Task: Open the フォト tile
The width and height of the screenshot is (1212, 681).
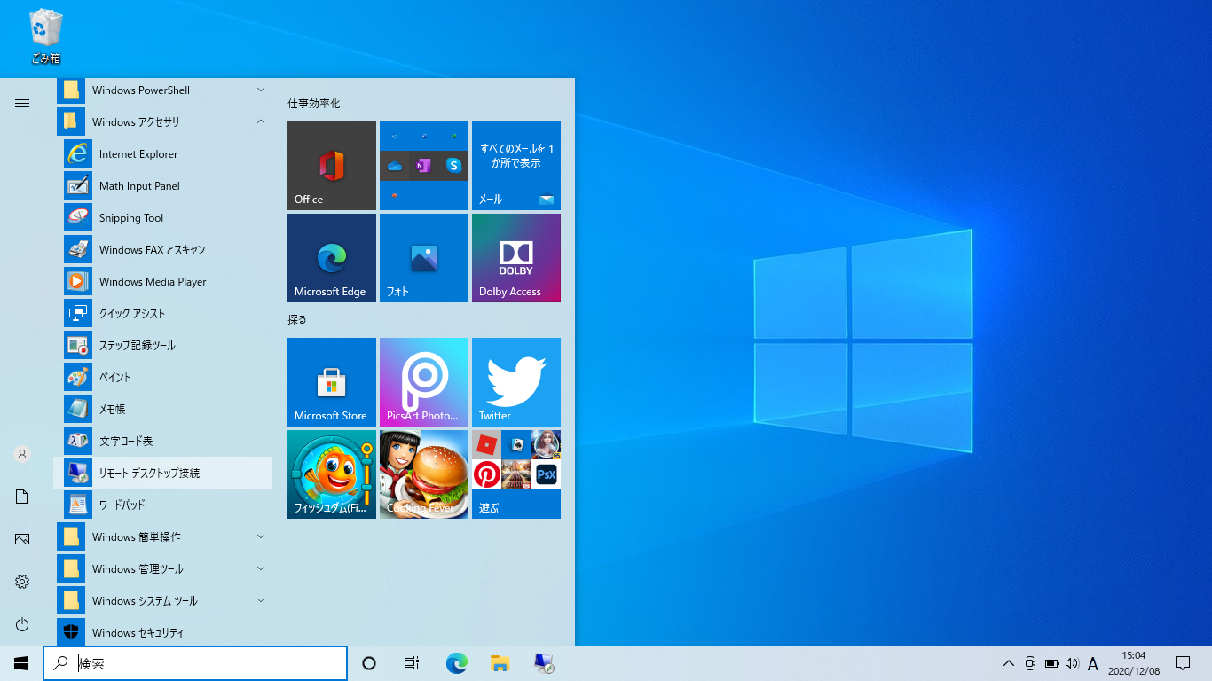Action: point(424,258)
